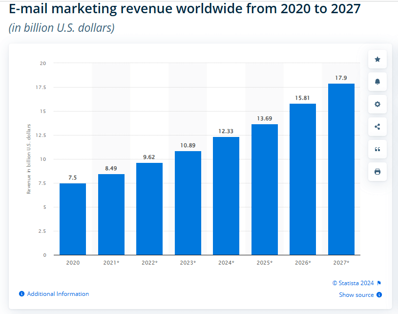Click the 2025 bar valued 13.69

coord(264,190)
